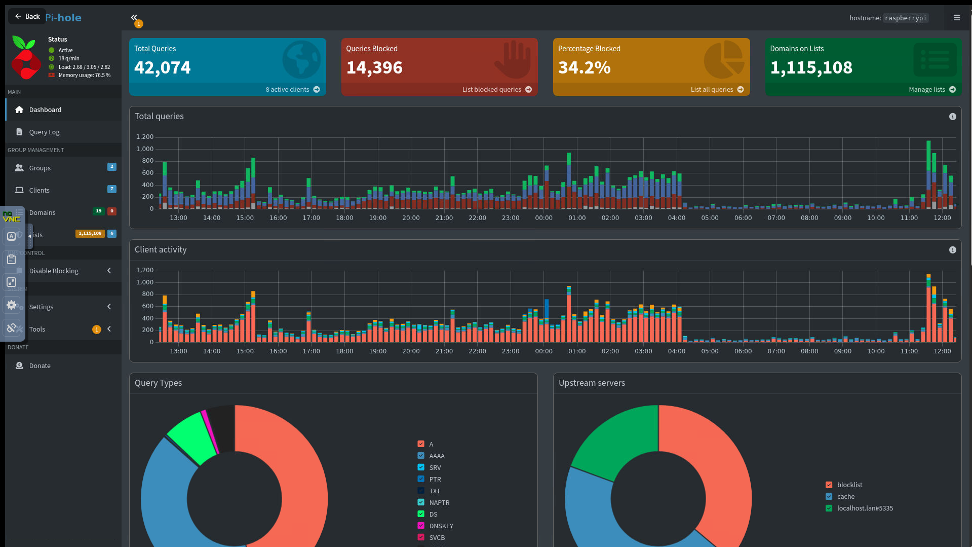The image size is (972, 547).
Task: Click the Back button
Action: click(27, 16)
